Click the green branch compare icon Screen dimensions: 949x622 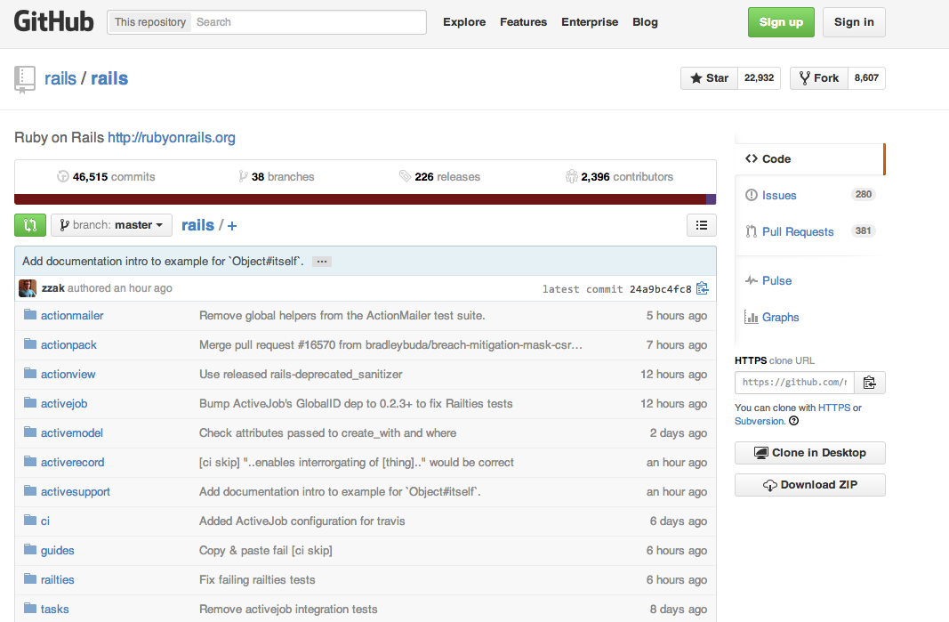pyautogui.click(x=29, y=225)
